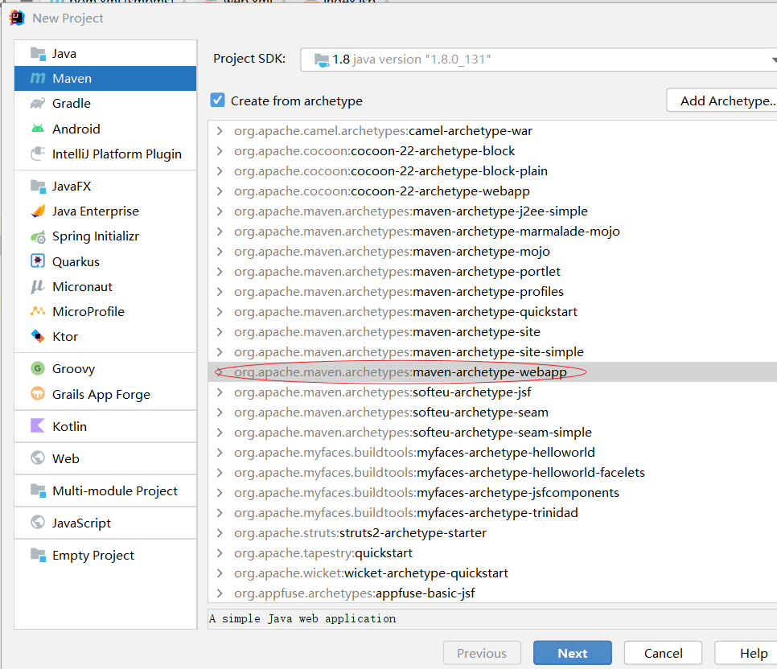777x669 pixels.
Task: Click the Add Archetype button
Action: point(723,101)
